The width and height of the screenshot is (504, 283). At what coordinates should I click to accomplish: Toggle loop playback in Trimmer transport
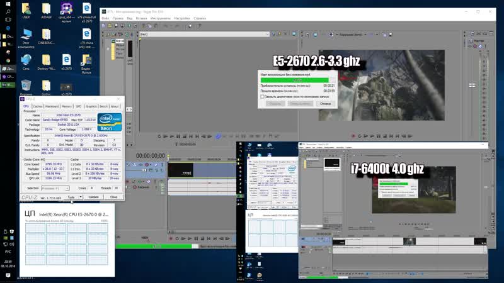(159, 136)
